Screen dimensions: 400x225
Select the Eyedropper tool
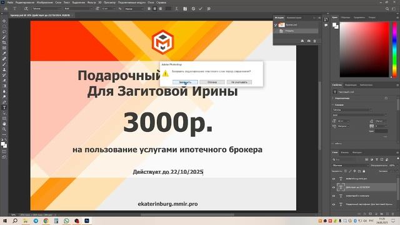click(4, 53)
